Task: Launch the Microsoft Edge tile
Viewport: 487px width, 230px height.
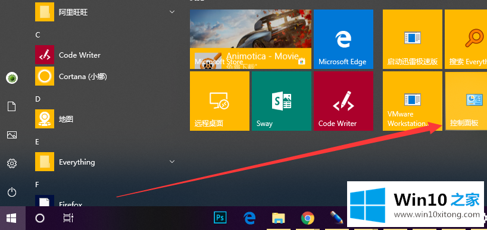Action: pos(343,39)
